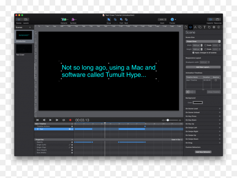Enable the Width Scale checkbox
The width and height of the screenshot is (237, 178).
205,45
